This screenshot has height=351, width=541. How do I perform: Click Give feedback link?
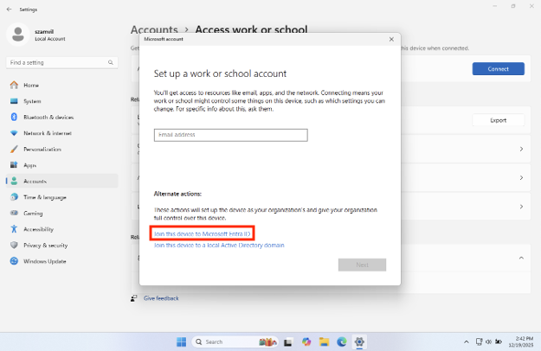coord(161,298)
